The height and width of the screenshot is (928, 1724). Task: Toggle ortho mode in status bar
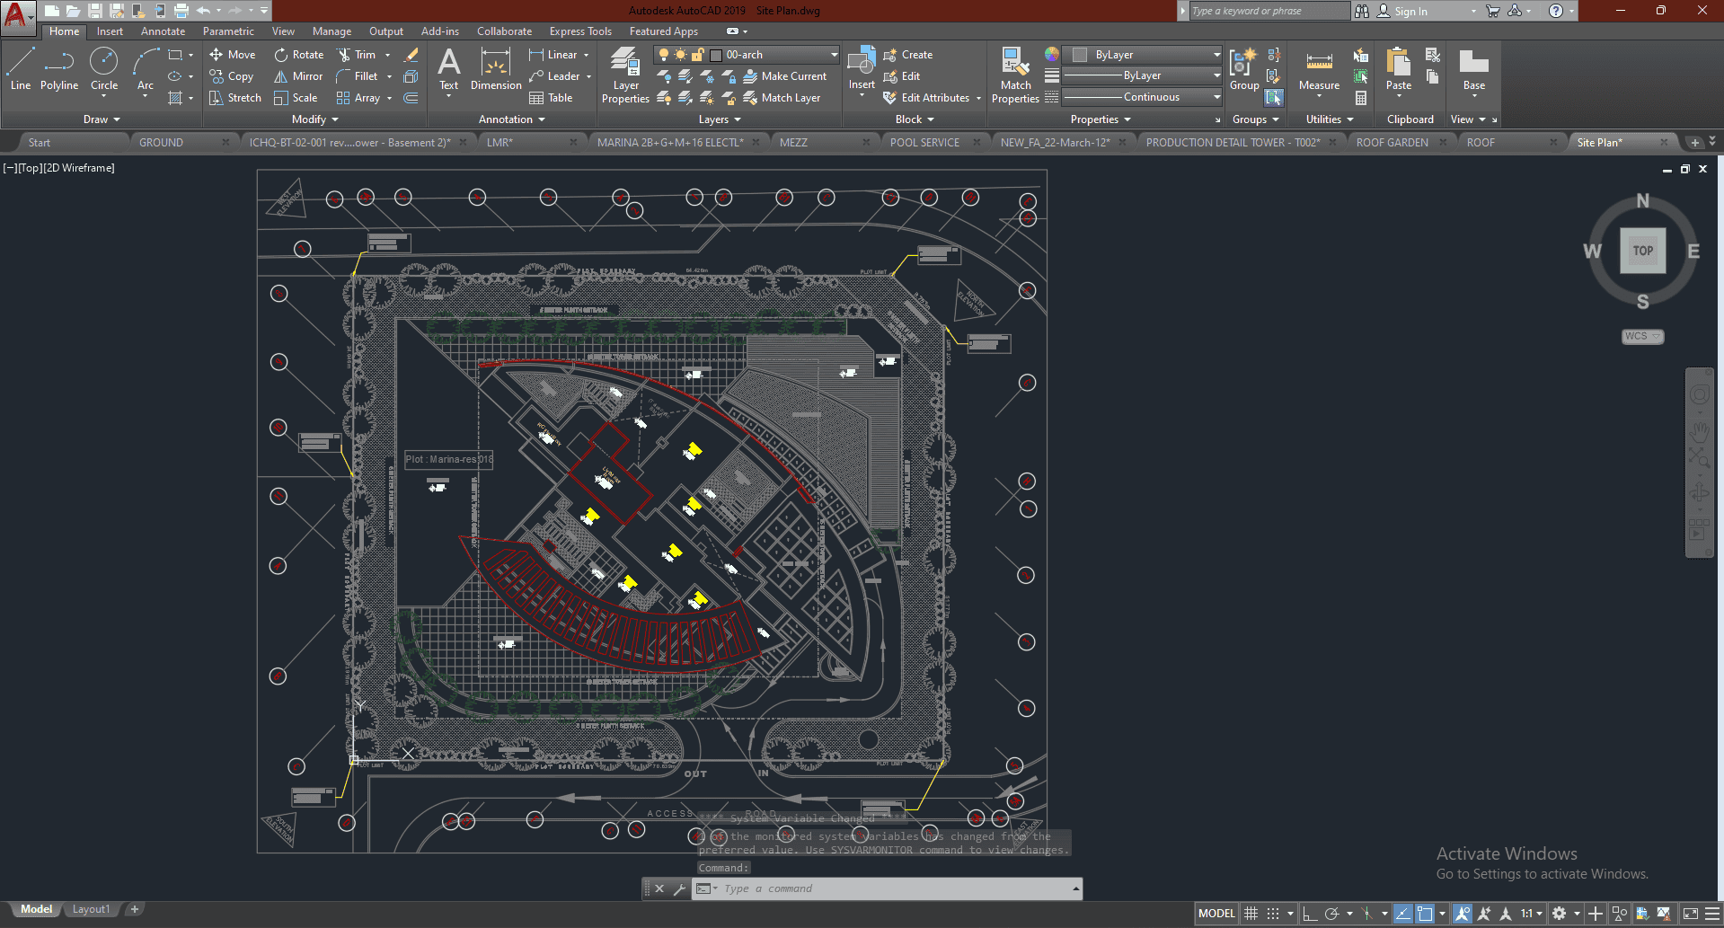(x=1310, y=914)
